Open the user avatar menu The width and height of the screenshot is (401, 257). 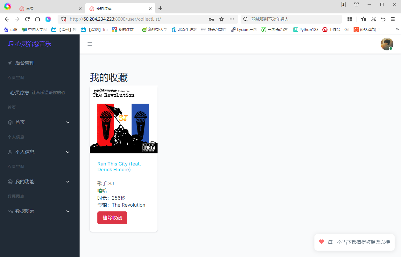387,44
